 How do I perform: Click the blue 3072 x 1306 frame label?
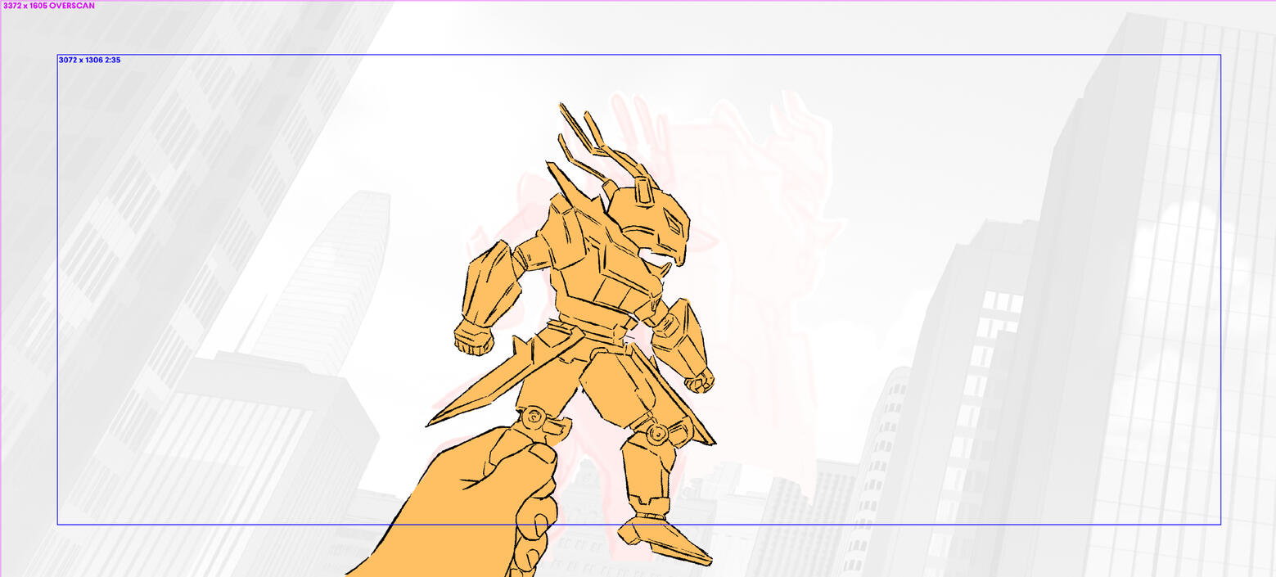[89, 60]
